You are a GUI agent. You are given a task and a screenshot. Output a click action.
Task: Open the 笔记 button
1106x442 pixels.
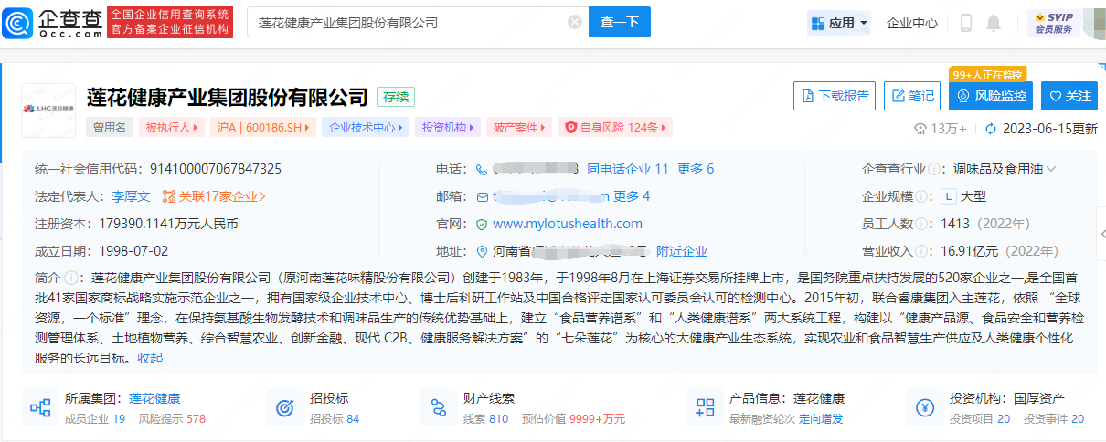[912, 96]
